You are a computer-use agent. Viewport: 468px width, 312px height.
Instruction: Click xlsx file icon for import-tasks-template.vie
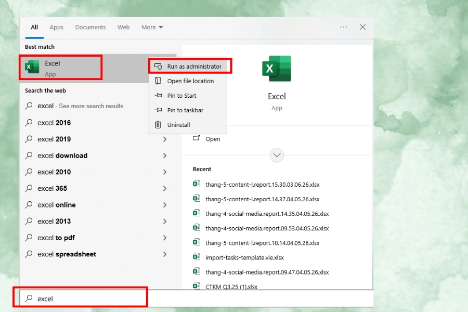click(x=197, y=257)
